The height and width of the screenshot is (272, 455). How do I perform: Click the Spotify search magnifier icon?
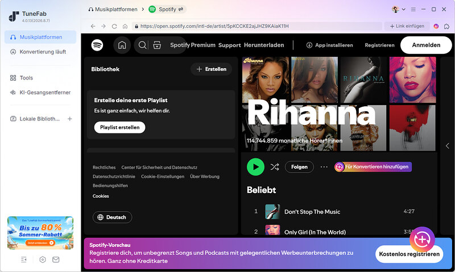click(142, 45)
